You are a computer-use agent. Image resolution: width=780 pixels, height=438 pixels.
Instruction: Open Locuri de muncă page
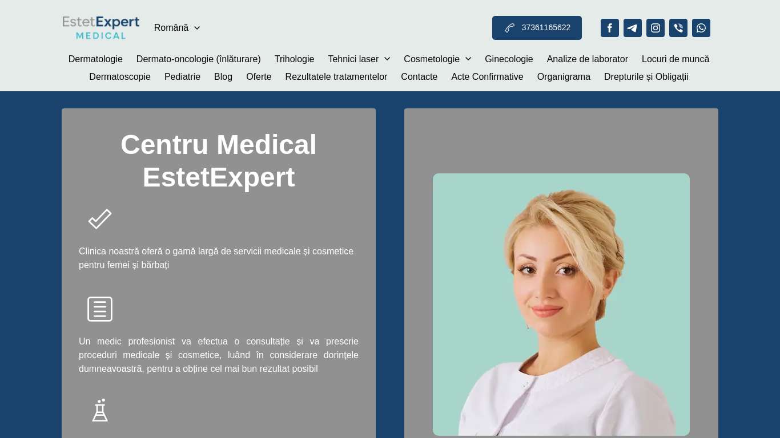coord(676,59)
